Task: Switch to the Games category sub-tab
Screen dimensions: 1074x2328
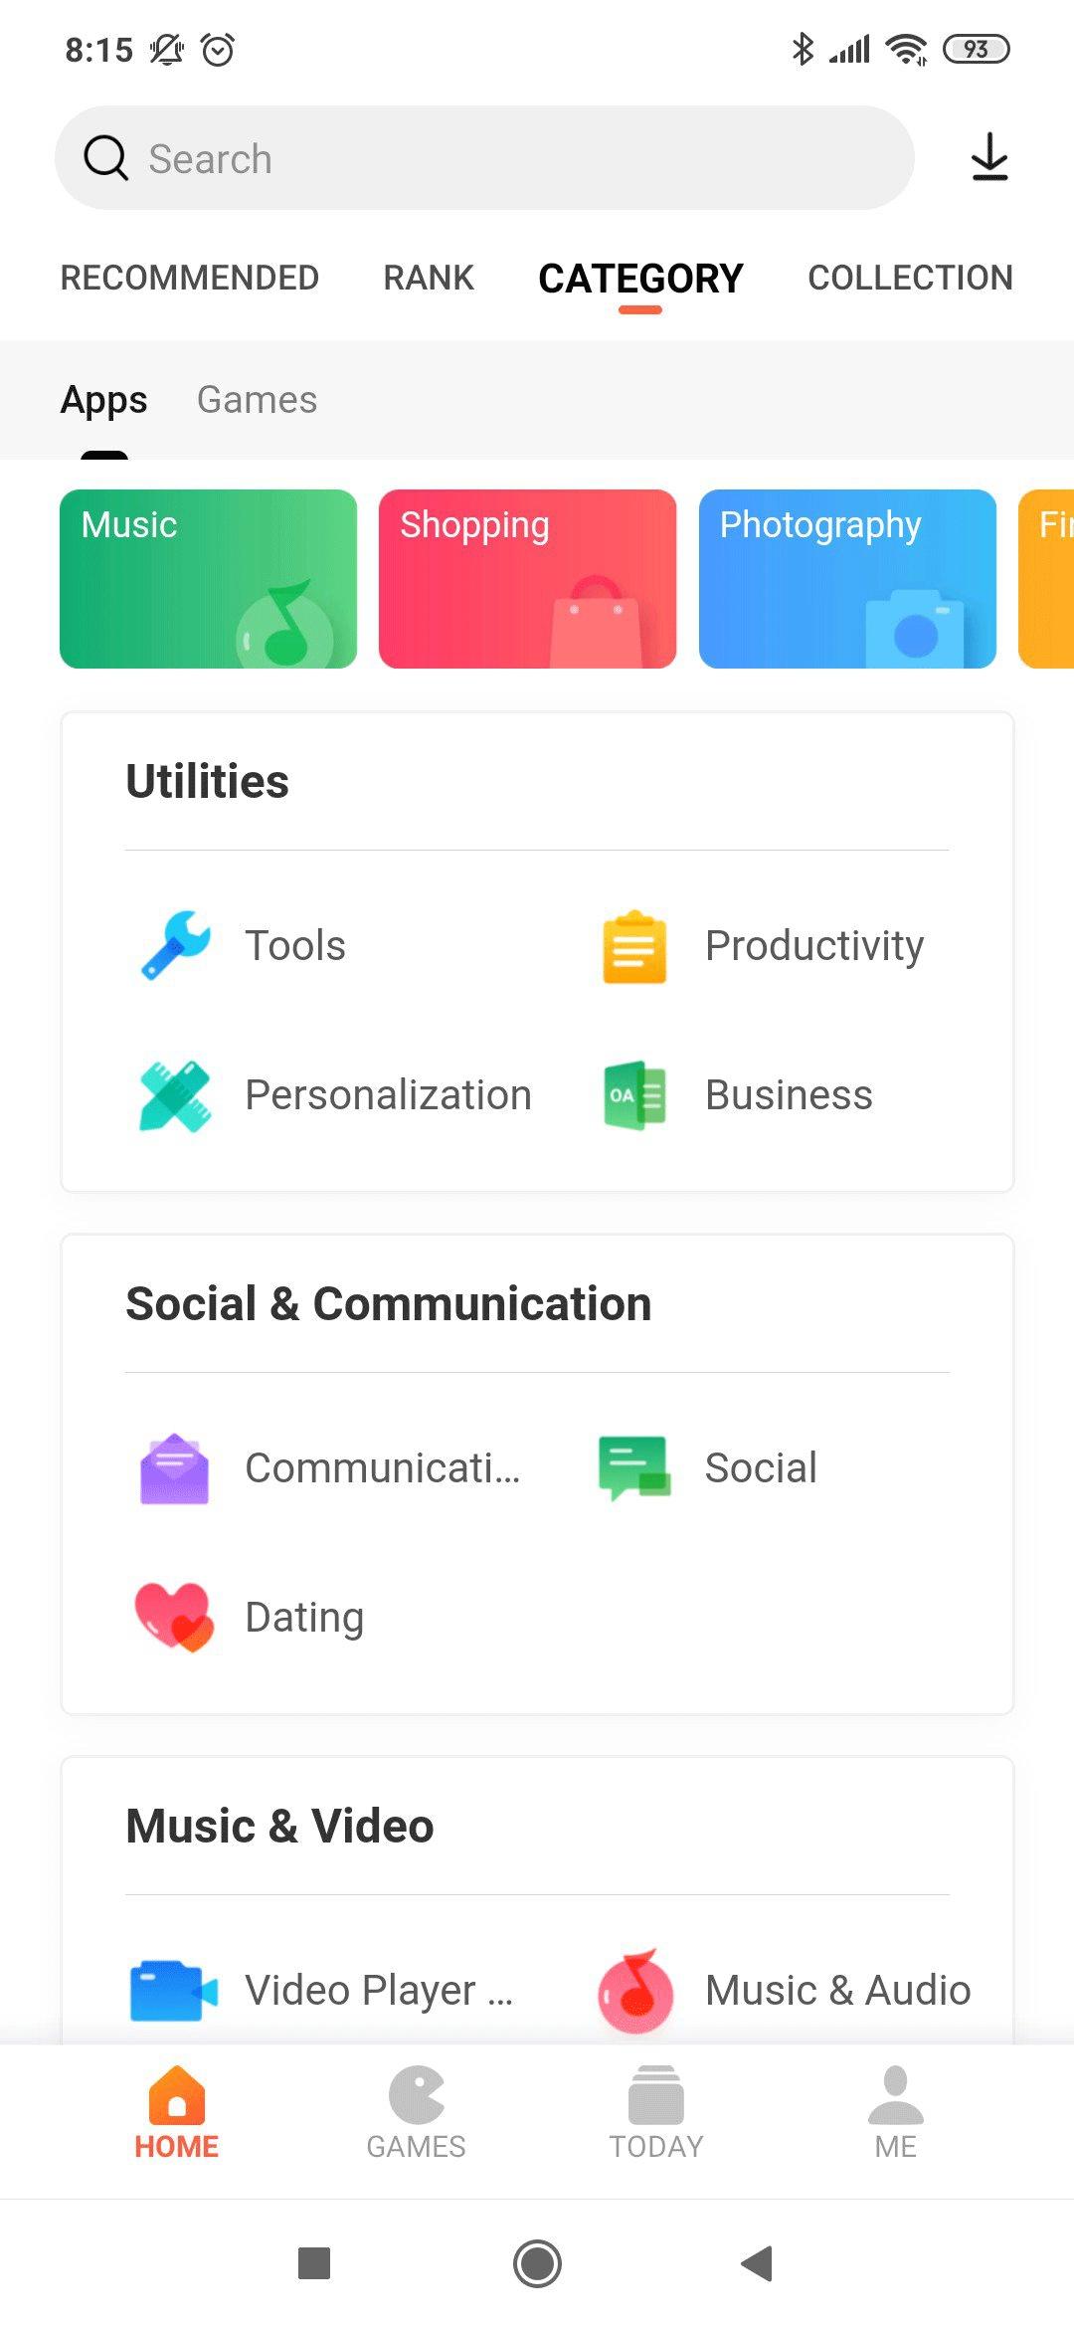Action: pos(257,400)
